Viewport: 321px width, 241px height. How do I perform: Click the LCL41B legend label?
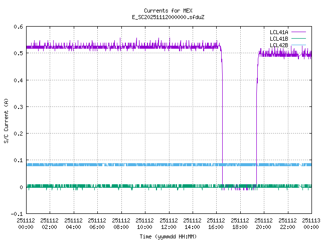coord(278,39)
